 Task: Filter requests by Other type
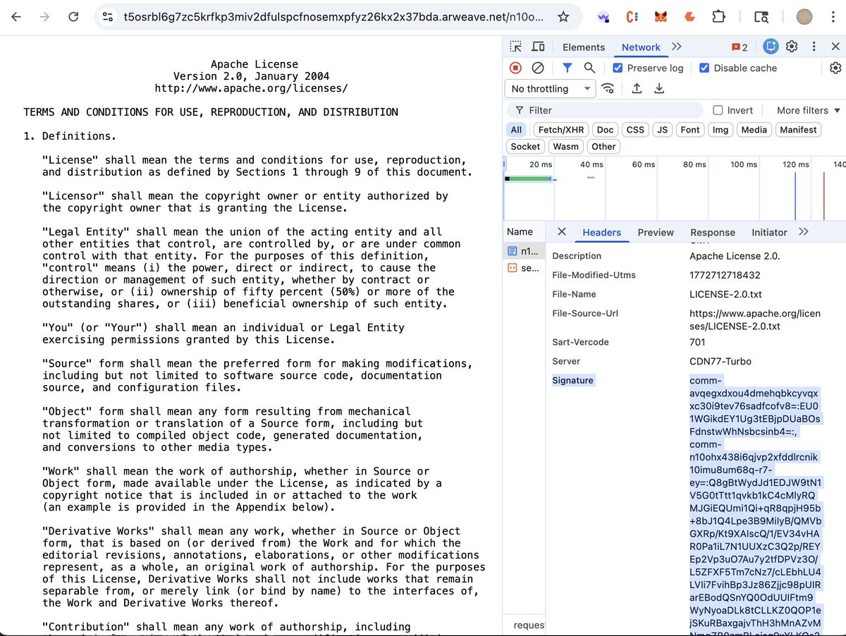click(603, 147)
